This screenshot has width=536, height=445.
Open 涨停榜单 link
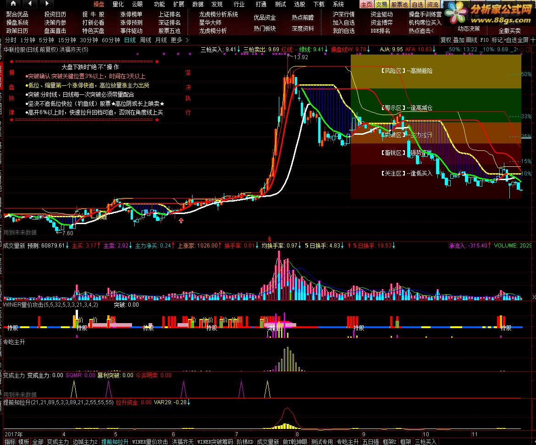tap(131, 14)
